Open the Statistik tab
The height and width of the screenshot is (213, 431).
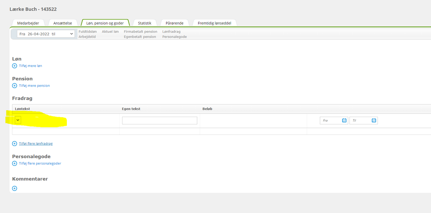click(145, 23)
